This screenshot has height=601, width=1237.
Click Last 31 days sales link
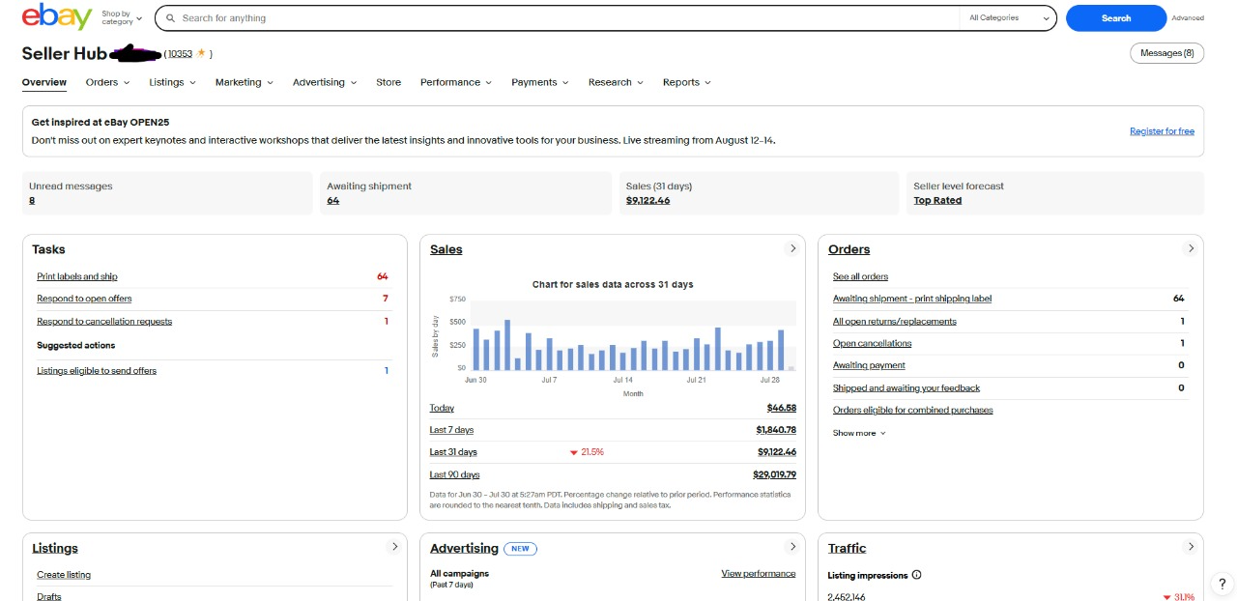[x=453, y=452]
